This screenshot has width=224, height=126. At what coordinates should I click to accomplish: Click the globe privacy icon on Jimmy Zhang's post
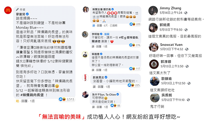point(186,13)
